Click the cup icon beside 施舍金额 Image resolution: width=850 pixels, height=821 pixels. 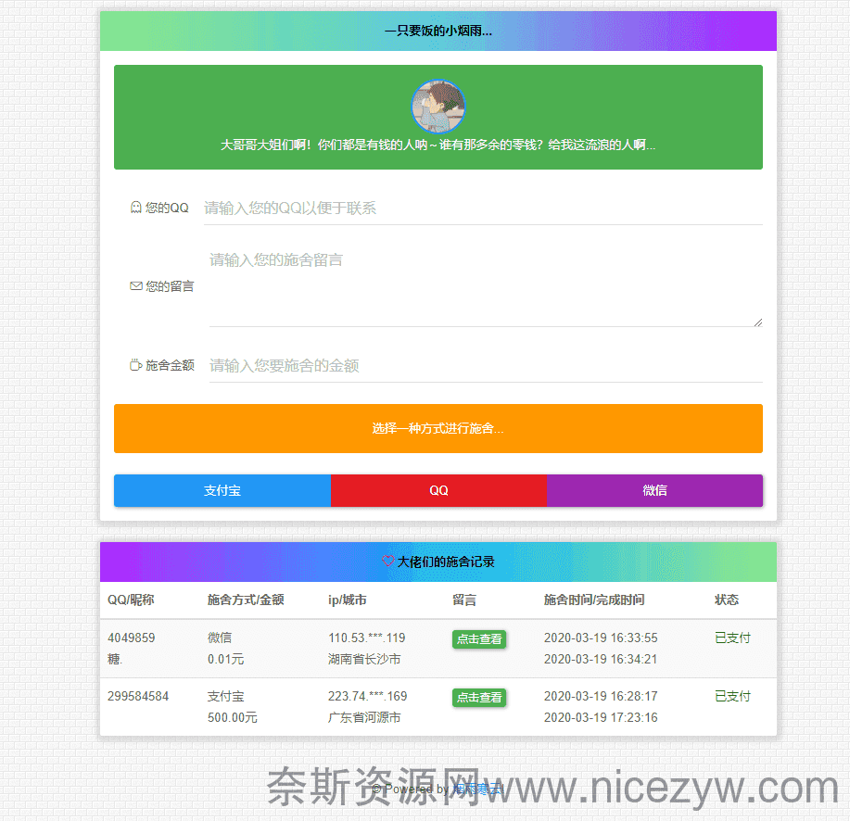coord(136,365)
